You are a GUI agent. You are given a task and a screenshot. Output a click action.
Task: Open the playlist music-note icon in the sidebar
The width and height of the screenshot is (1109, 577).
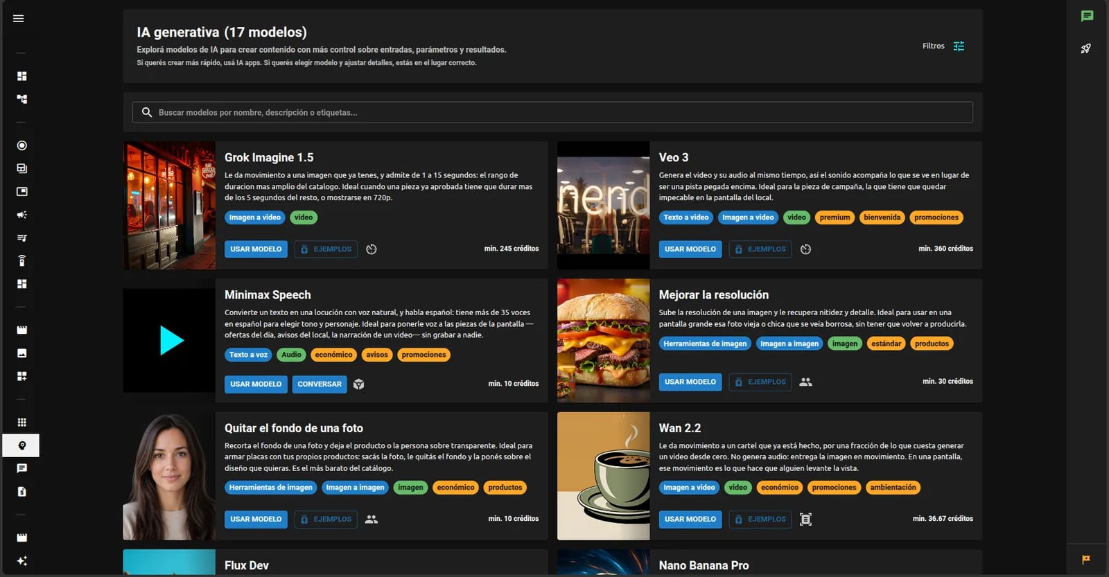coord(22,238)
